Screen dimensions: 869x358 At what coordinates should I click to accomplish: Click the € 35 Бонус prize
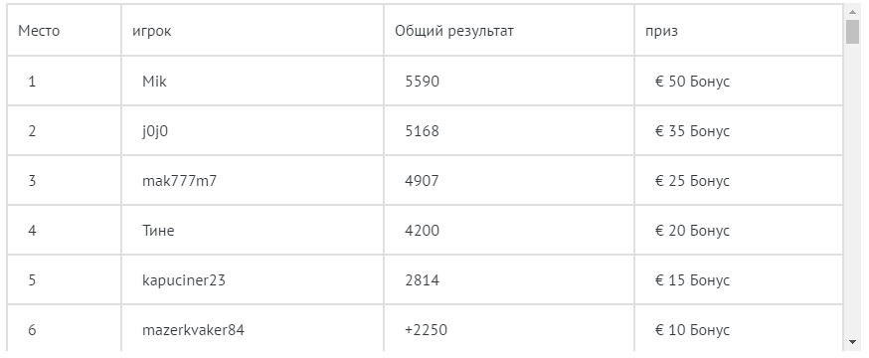point(692,131)
